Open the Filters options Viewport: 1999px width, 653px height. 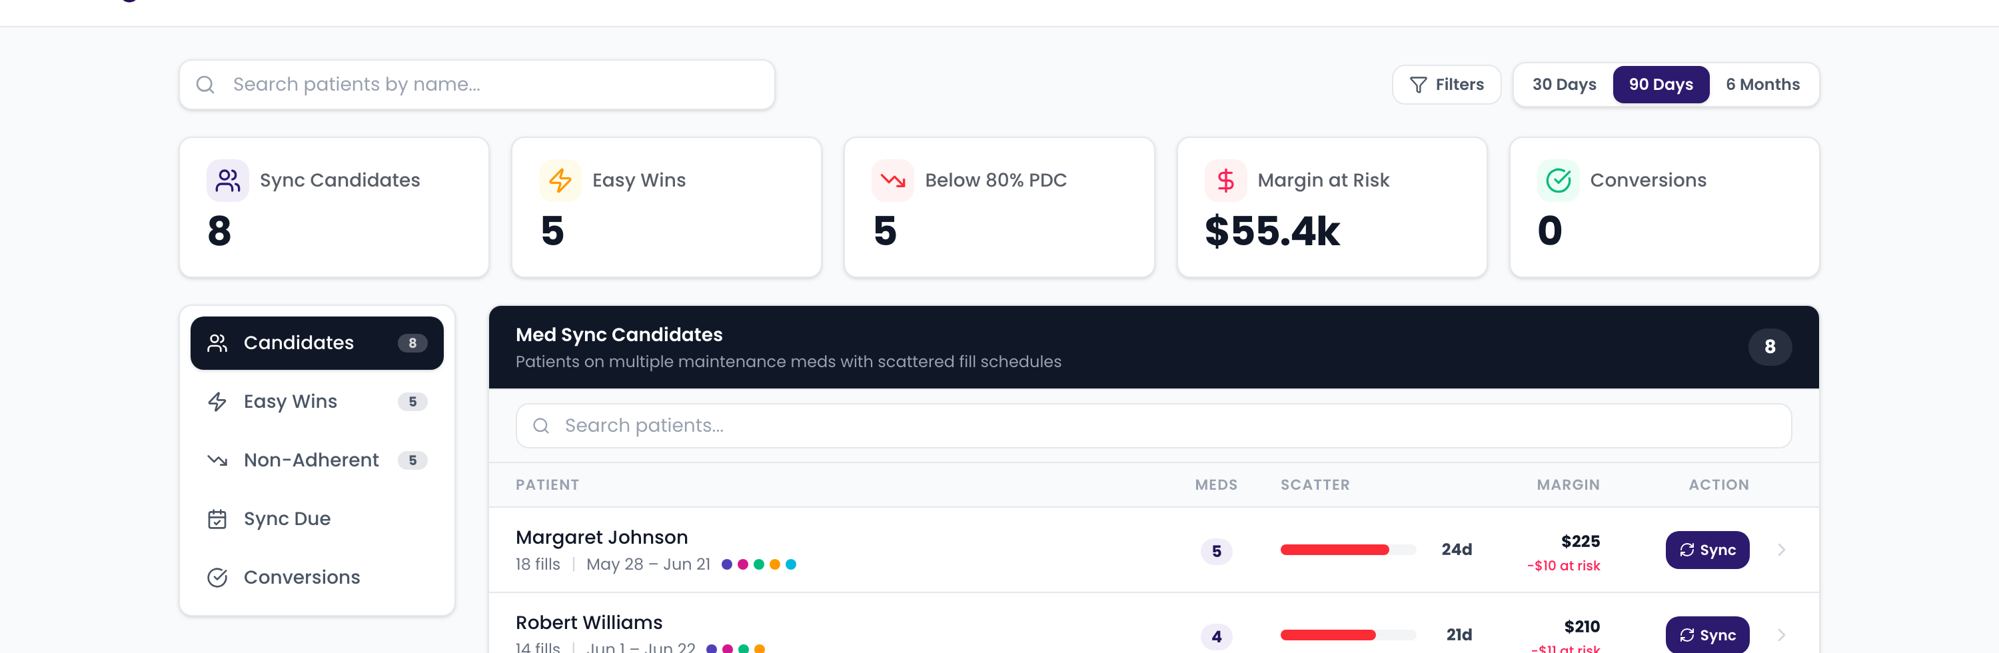coord(1446,85)
